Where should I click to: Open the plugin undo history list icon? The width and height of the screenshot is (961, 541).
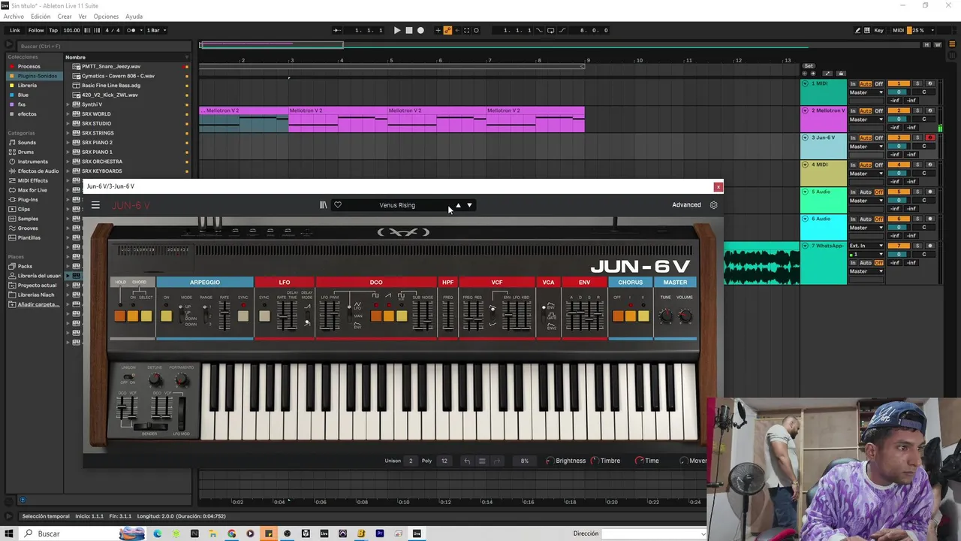[482, 461]
